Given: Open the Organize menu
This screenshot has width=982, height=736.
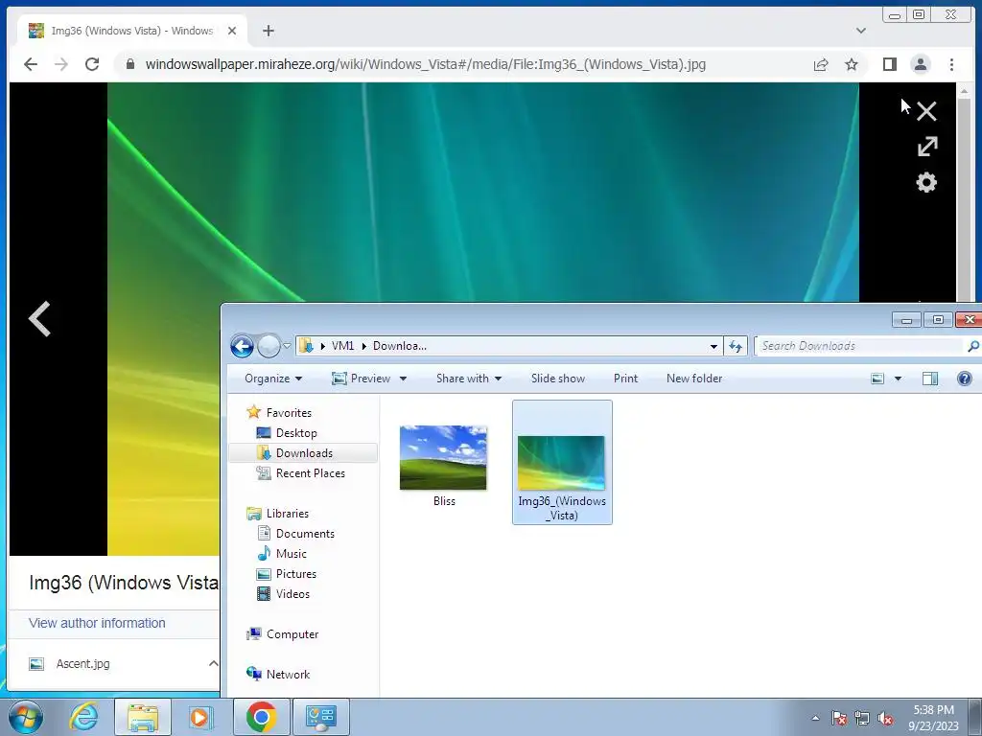Looking at the screenshot, I should [273, 379].
